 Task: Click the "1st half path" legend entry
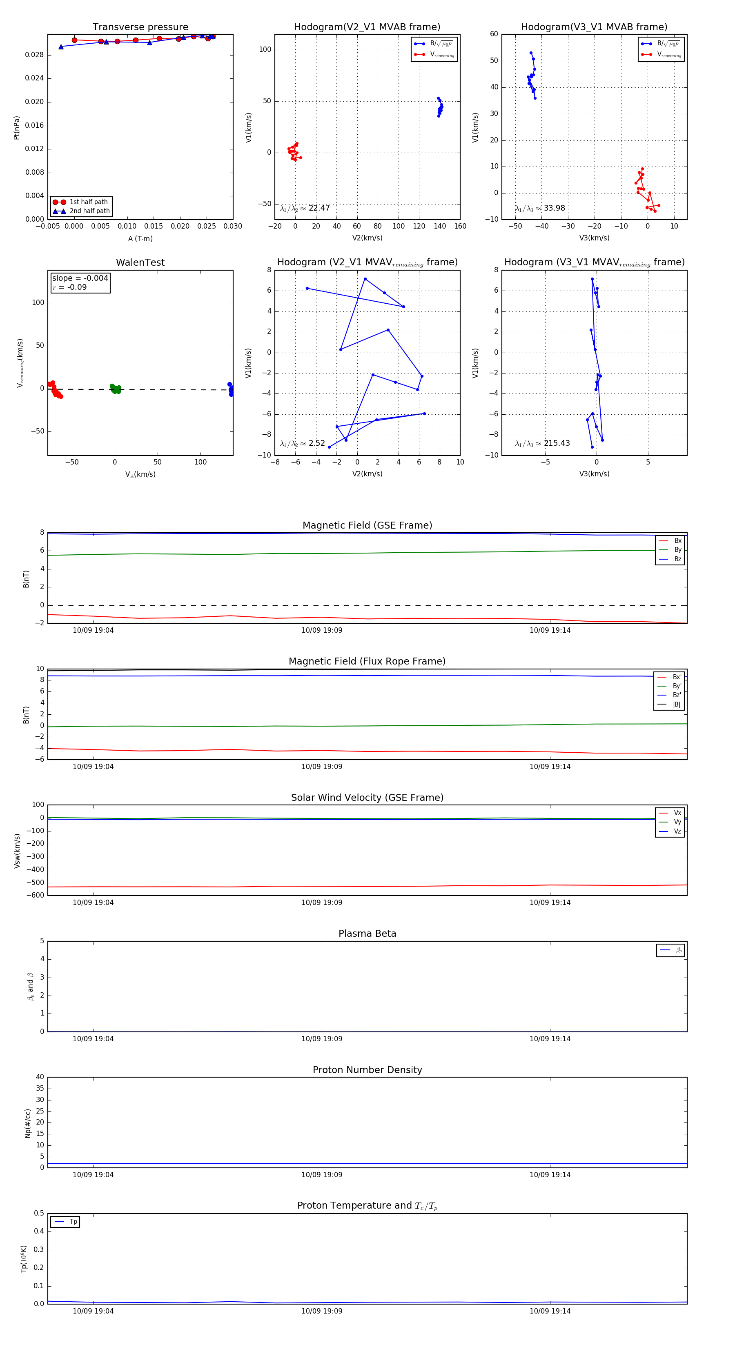[x=81, y=202]
